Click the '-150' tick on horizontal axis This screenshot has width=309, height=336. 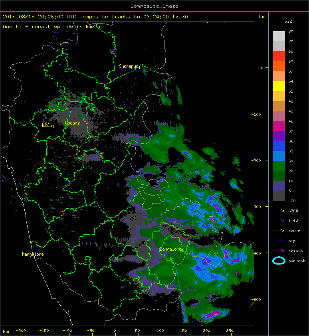[x=44, y=331]
